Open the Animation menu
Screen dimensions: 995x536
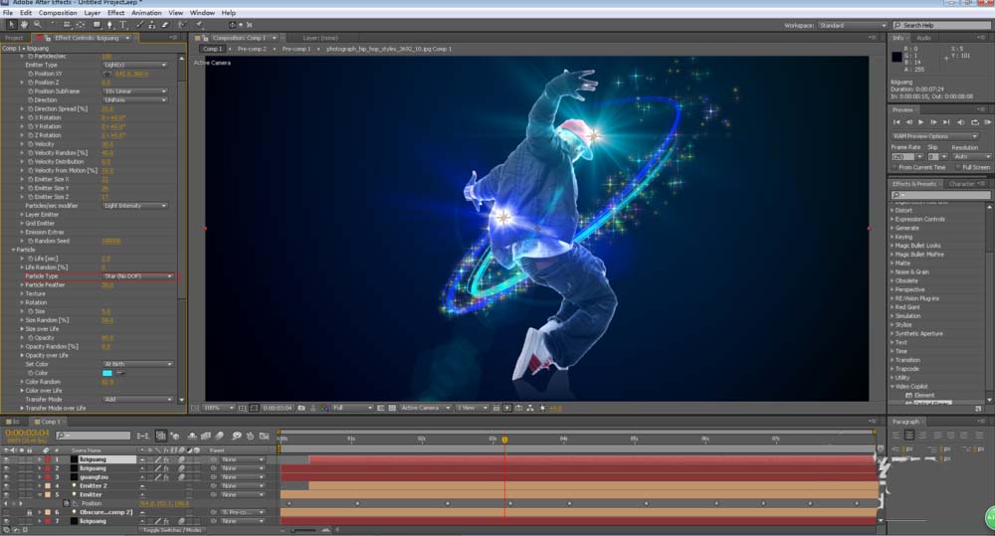click(x=146, y=13)
